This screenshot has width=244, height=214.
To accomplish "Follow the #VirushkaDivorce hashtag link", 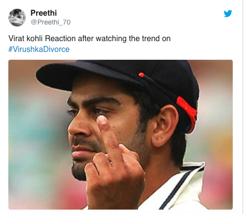I will coord(39,49).
